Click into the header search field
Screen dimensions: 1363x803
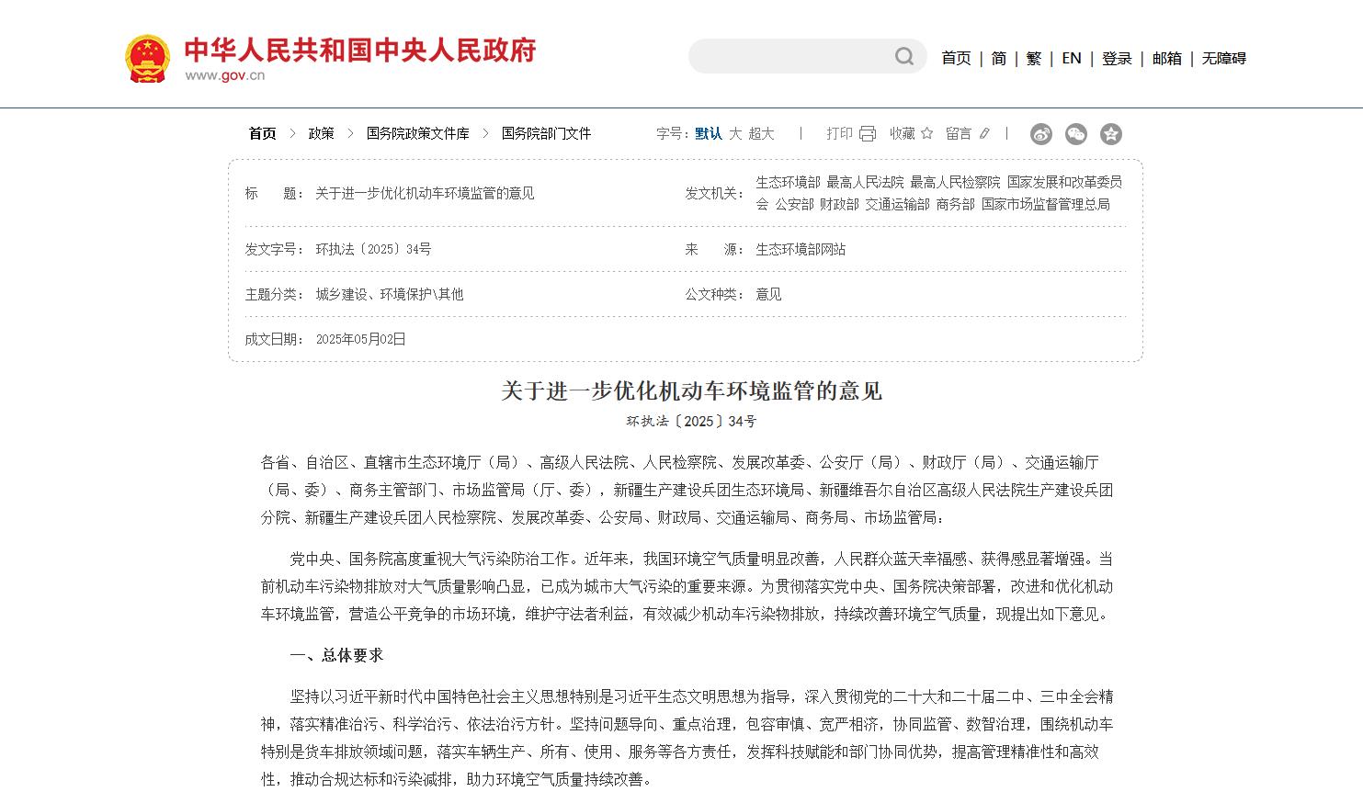(x=790, y=57)
